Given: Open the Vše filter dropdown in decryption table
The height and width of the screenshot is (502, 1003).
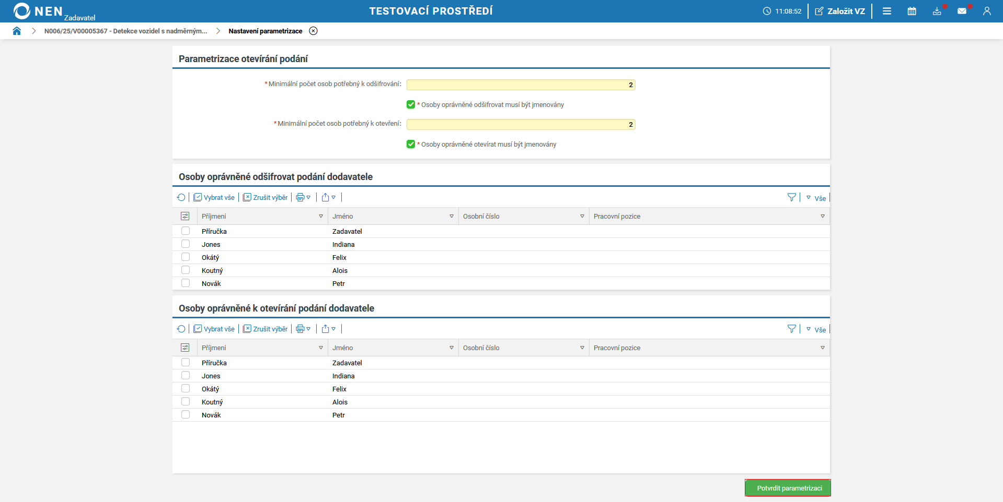Looking at the screenshot, I should click(816, 198).
